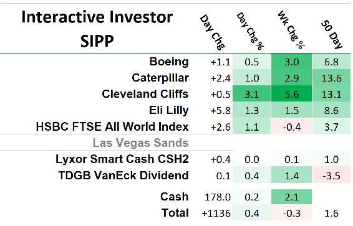Click the dark green 5.6 week change cell
This screenshot has height=226, width=353.
point(291,93)
